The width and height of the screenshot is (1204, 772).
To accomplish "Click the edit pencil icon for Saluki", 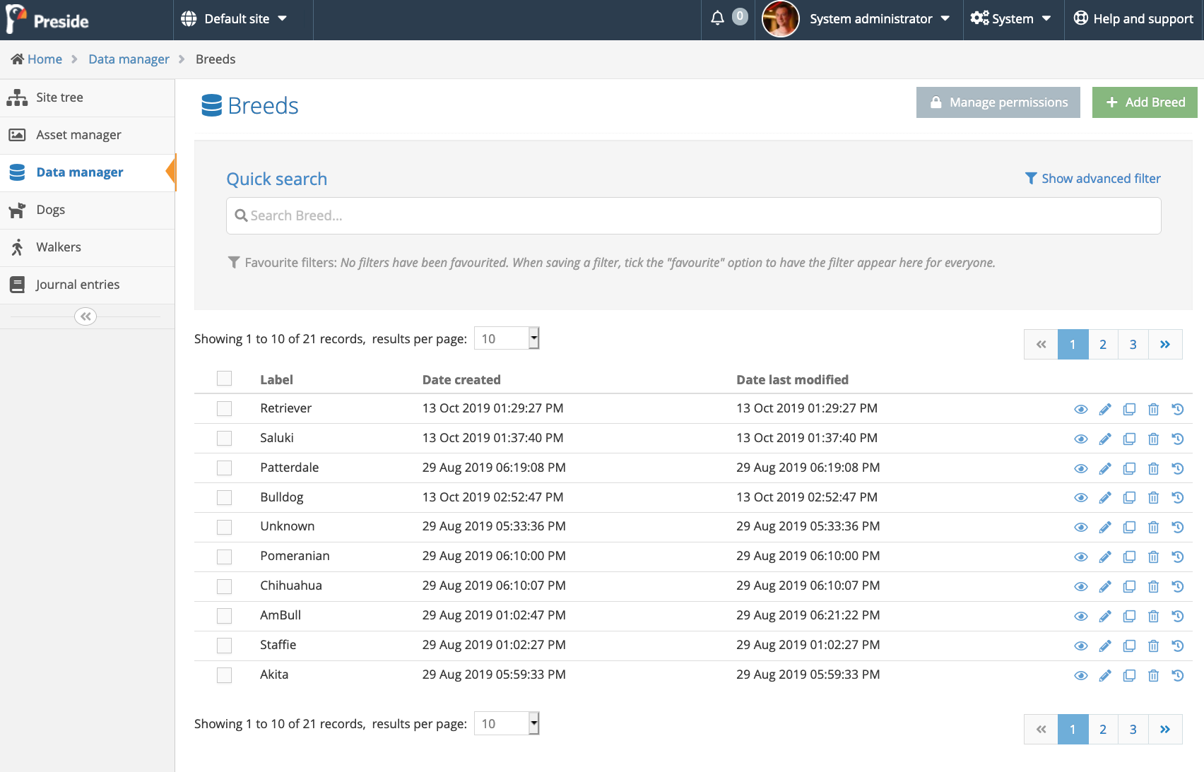I will coord(1105,439).
